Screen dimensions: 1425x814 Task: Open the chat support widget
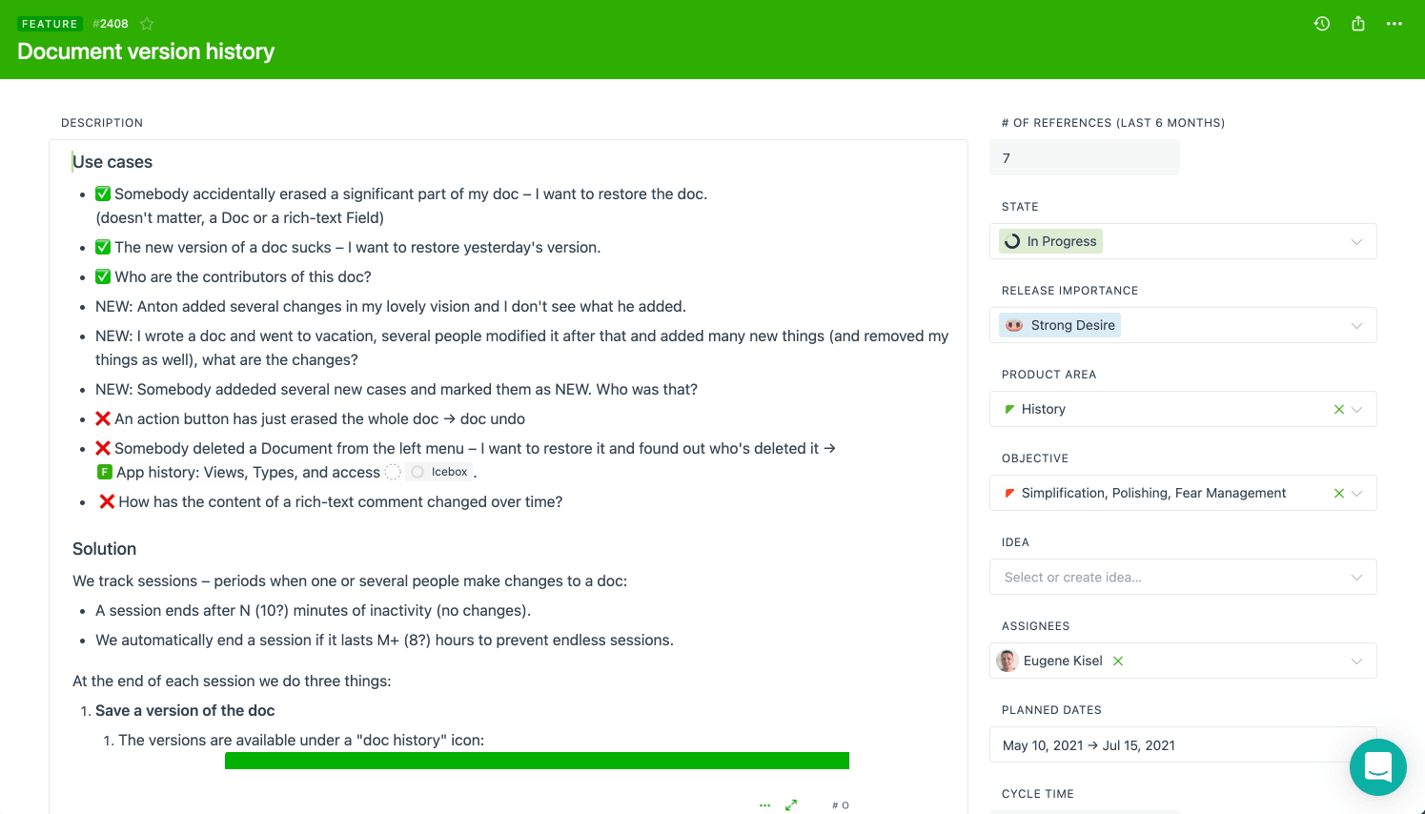pyautogui.click(x=1377, y=766)
